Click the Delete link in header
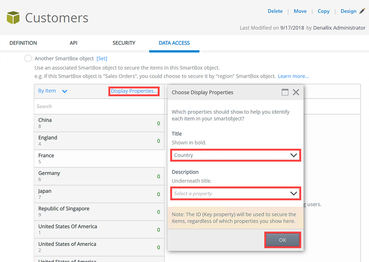369x262 pixels. [x=275, y=11]
